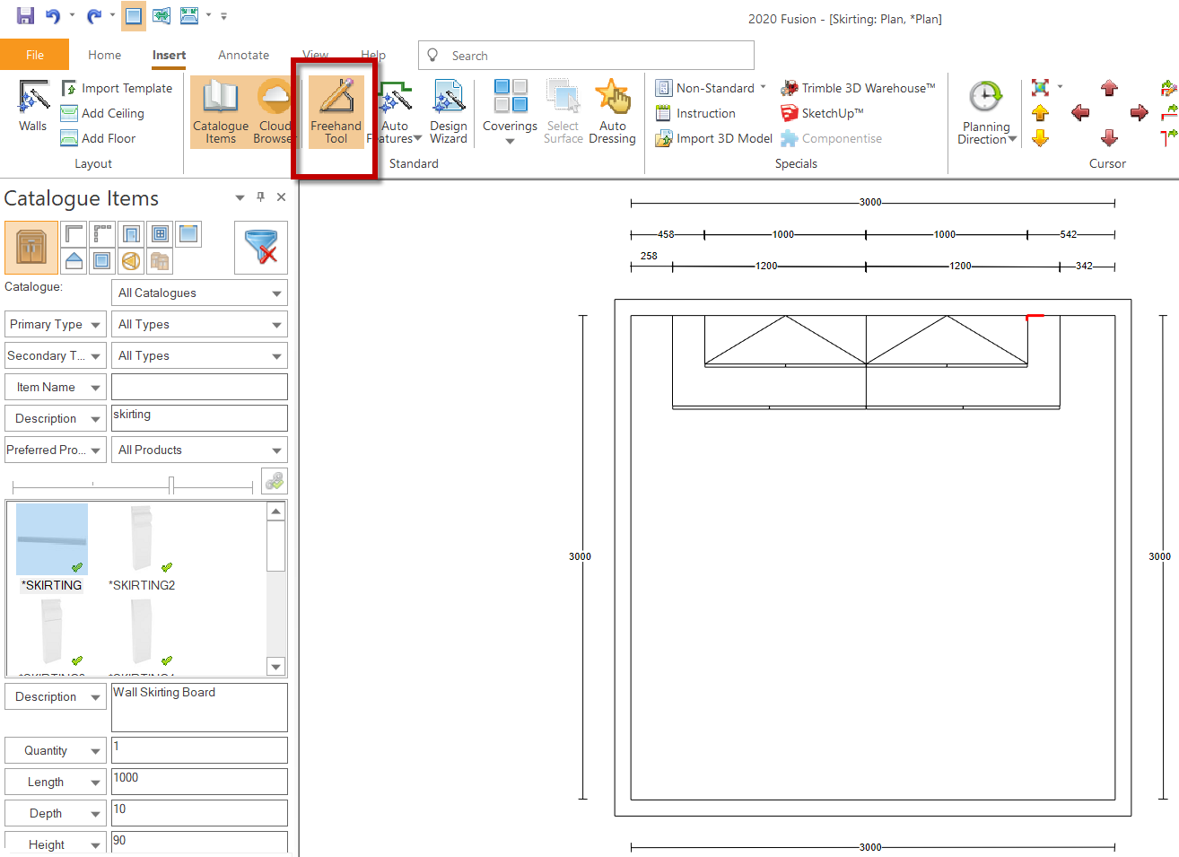Click the Componentise button

pyautogui.click(x=832, y=138)
